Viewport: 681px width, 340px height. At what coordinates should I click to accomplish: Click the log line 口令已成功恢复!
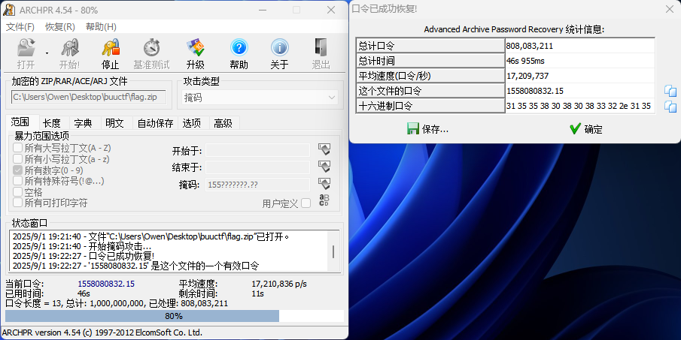pos(84,256)
